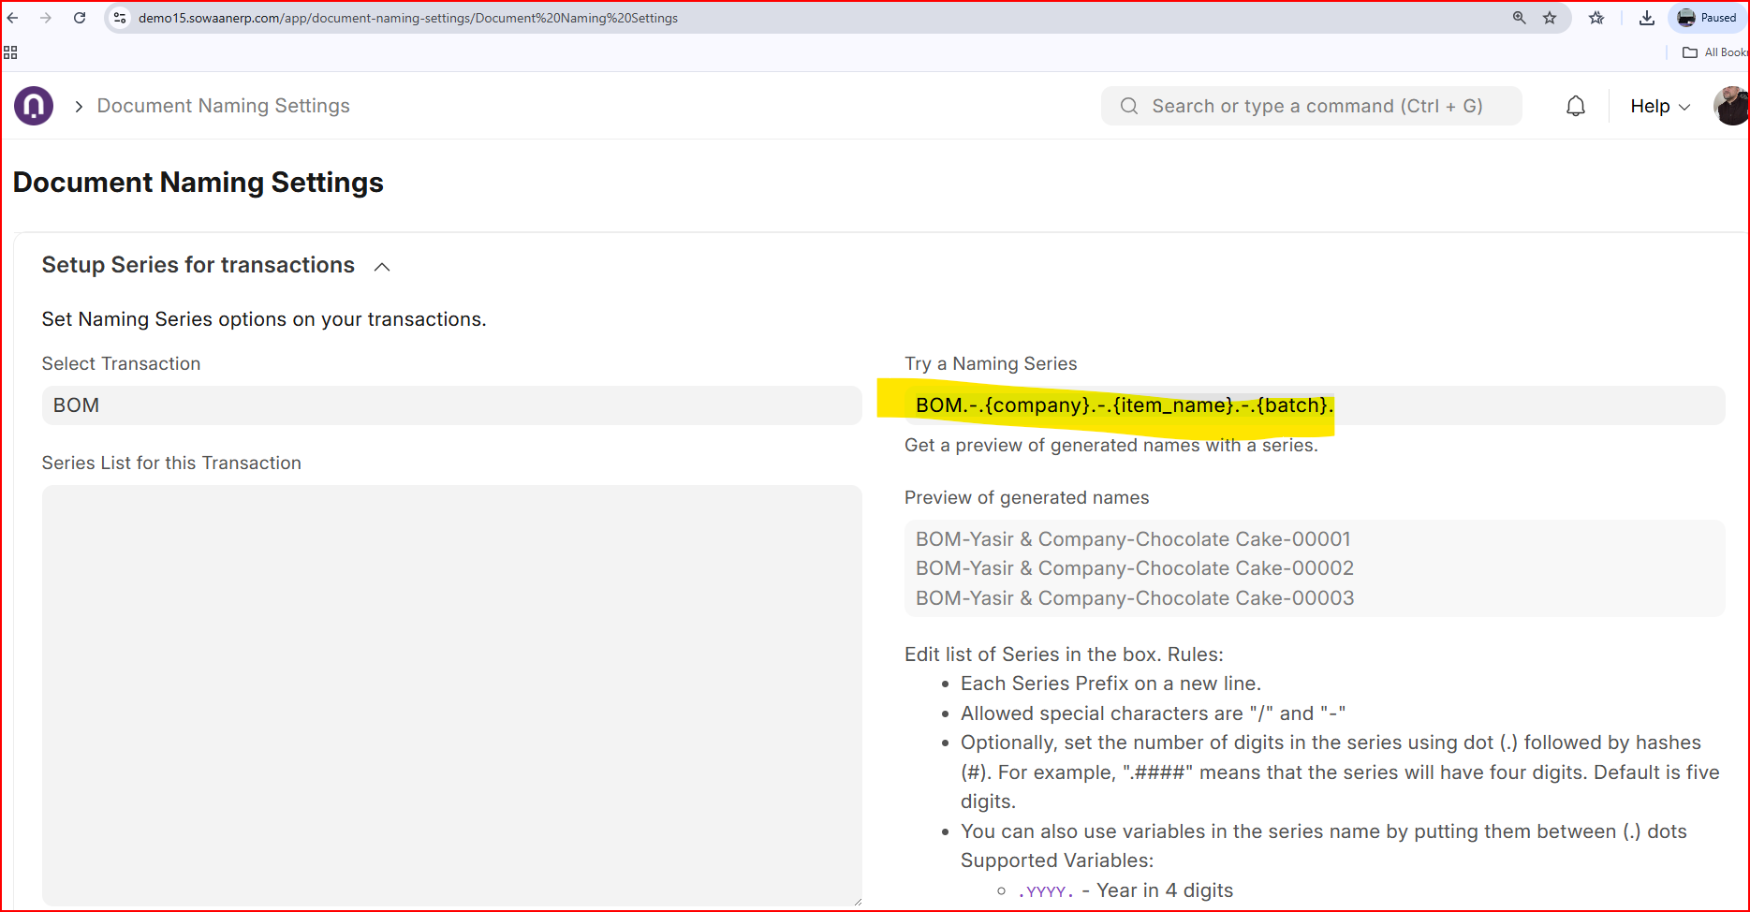Open the All Bookmarks folder
Viewport: 1750px width, 912px height.
1714,52
